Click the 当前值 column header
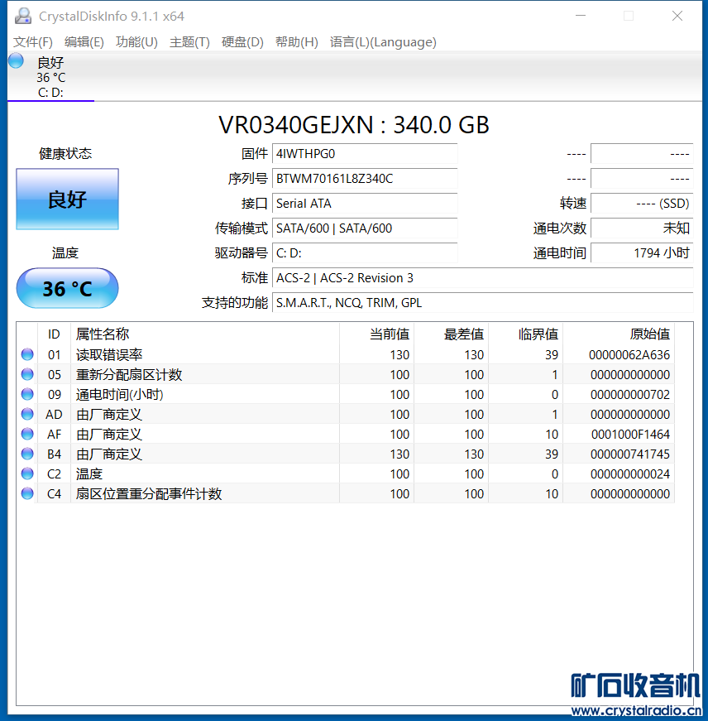The image size is (708, 721). 376,334
